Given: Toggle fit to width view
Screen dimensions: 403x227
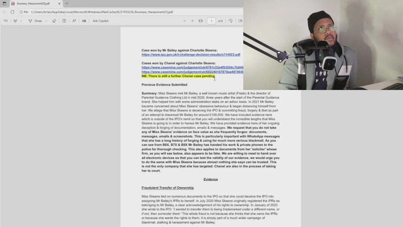Looking at the screenshot, I should (x=201, y=21).
